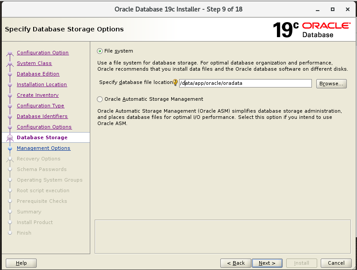This screenshot has height=270, width=357.
Task: Open the Browse dialog for file location
Action: [x=331, y=83]
